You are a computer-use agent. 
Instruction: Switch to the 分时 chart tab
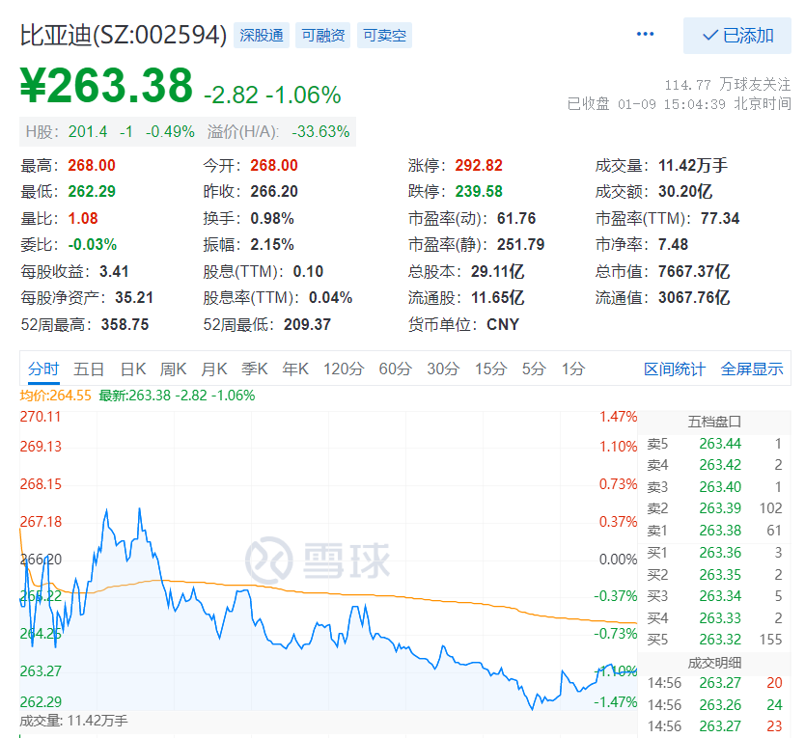[x=43, y=369]
